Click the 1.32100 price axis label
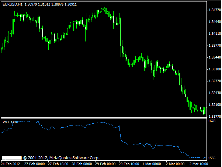The width and height of the screenshot is (222, 167). pyautogui.click(x=215, y=105)
